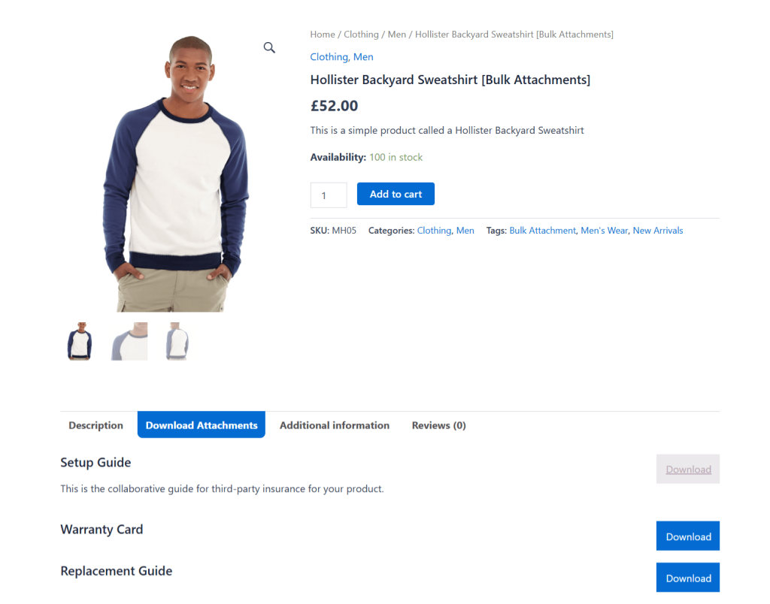View products tagged New Arrivals
770x604 pixels.
click(657, 230)
